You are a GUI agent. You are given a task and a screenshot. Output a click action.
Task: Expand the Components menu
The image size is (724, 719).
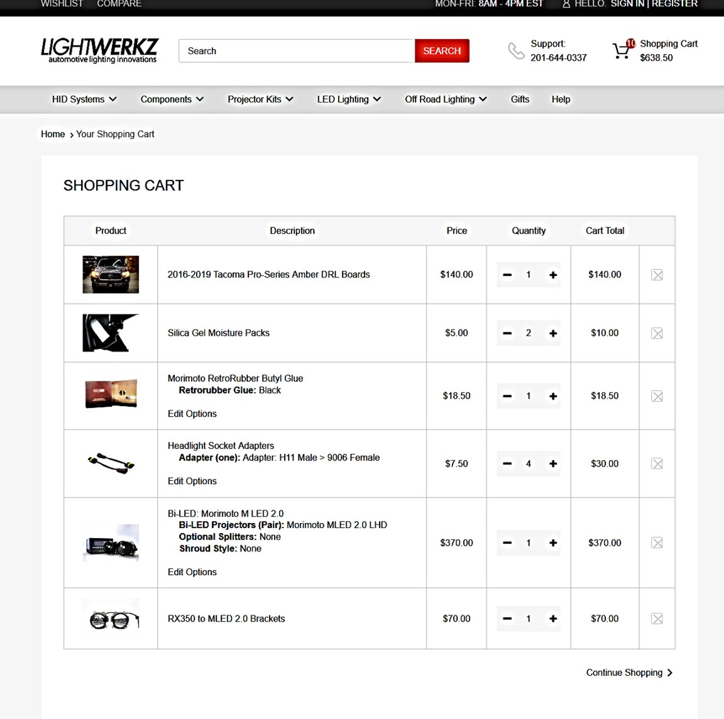click(172, 99)
